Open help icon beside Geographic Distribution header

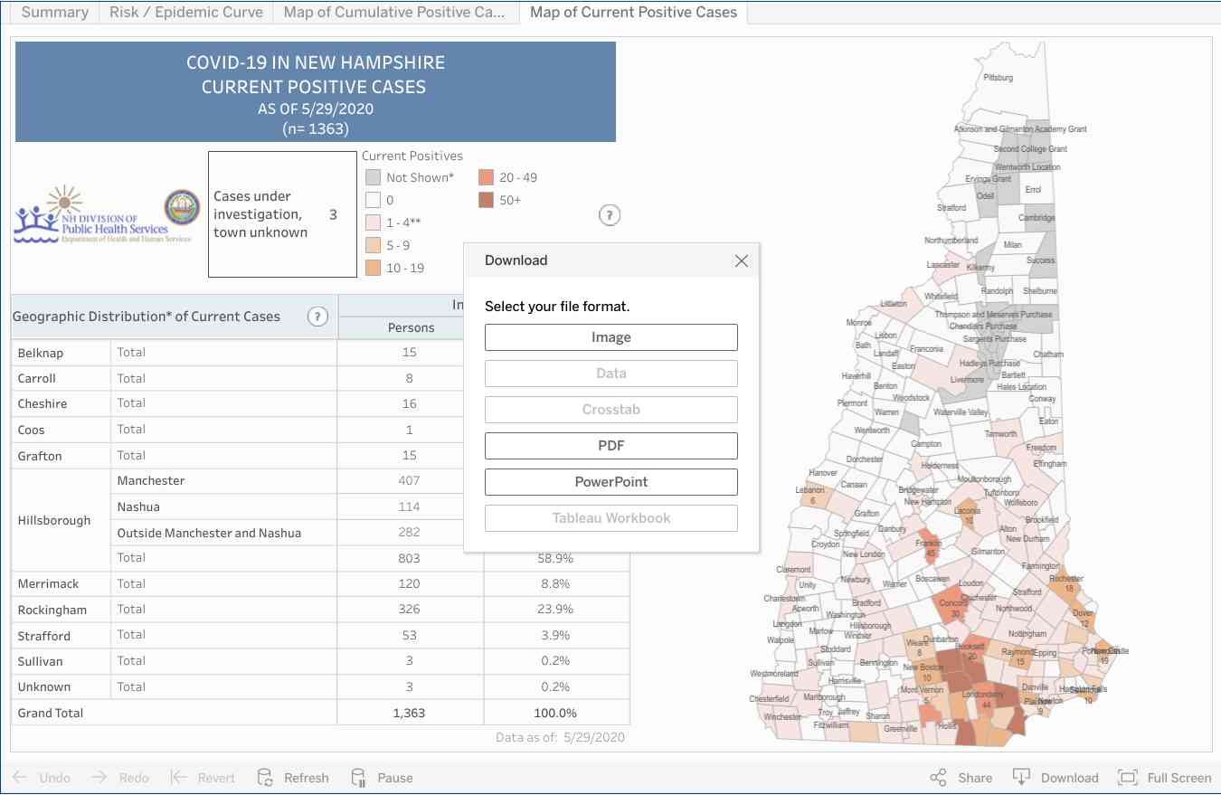(317, 317)
